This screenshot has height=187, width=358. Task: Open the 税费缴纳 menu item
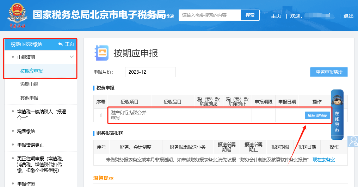tap(26, 131)
